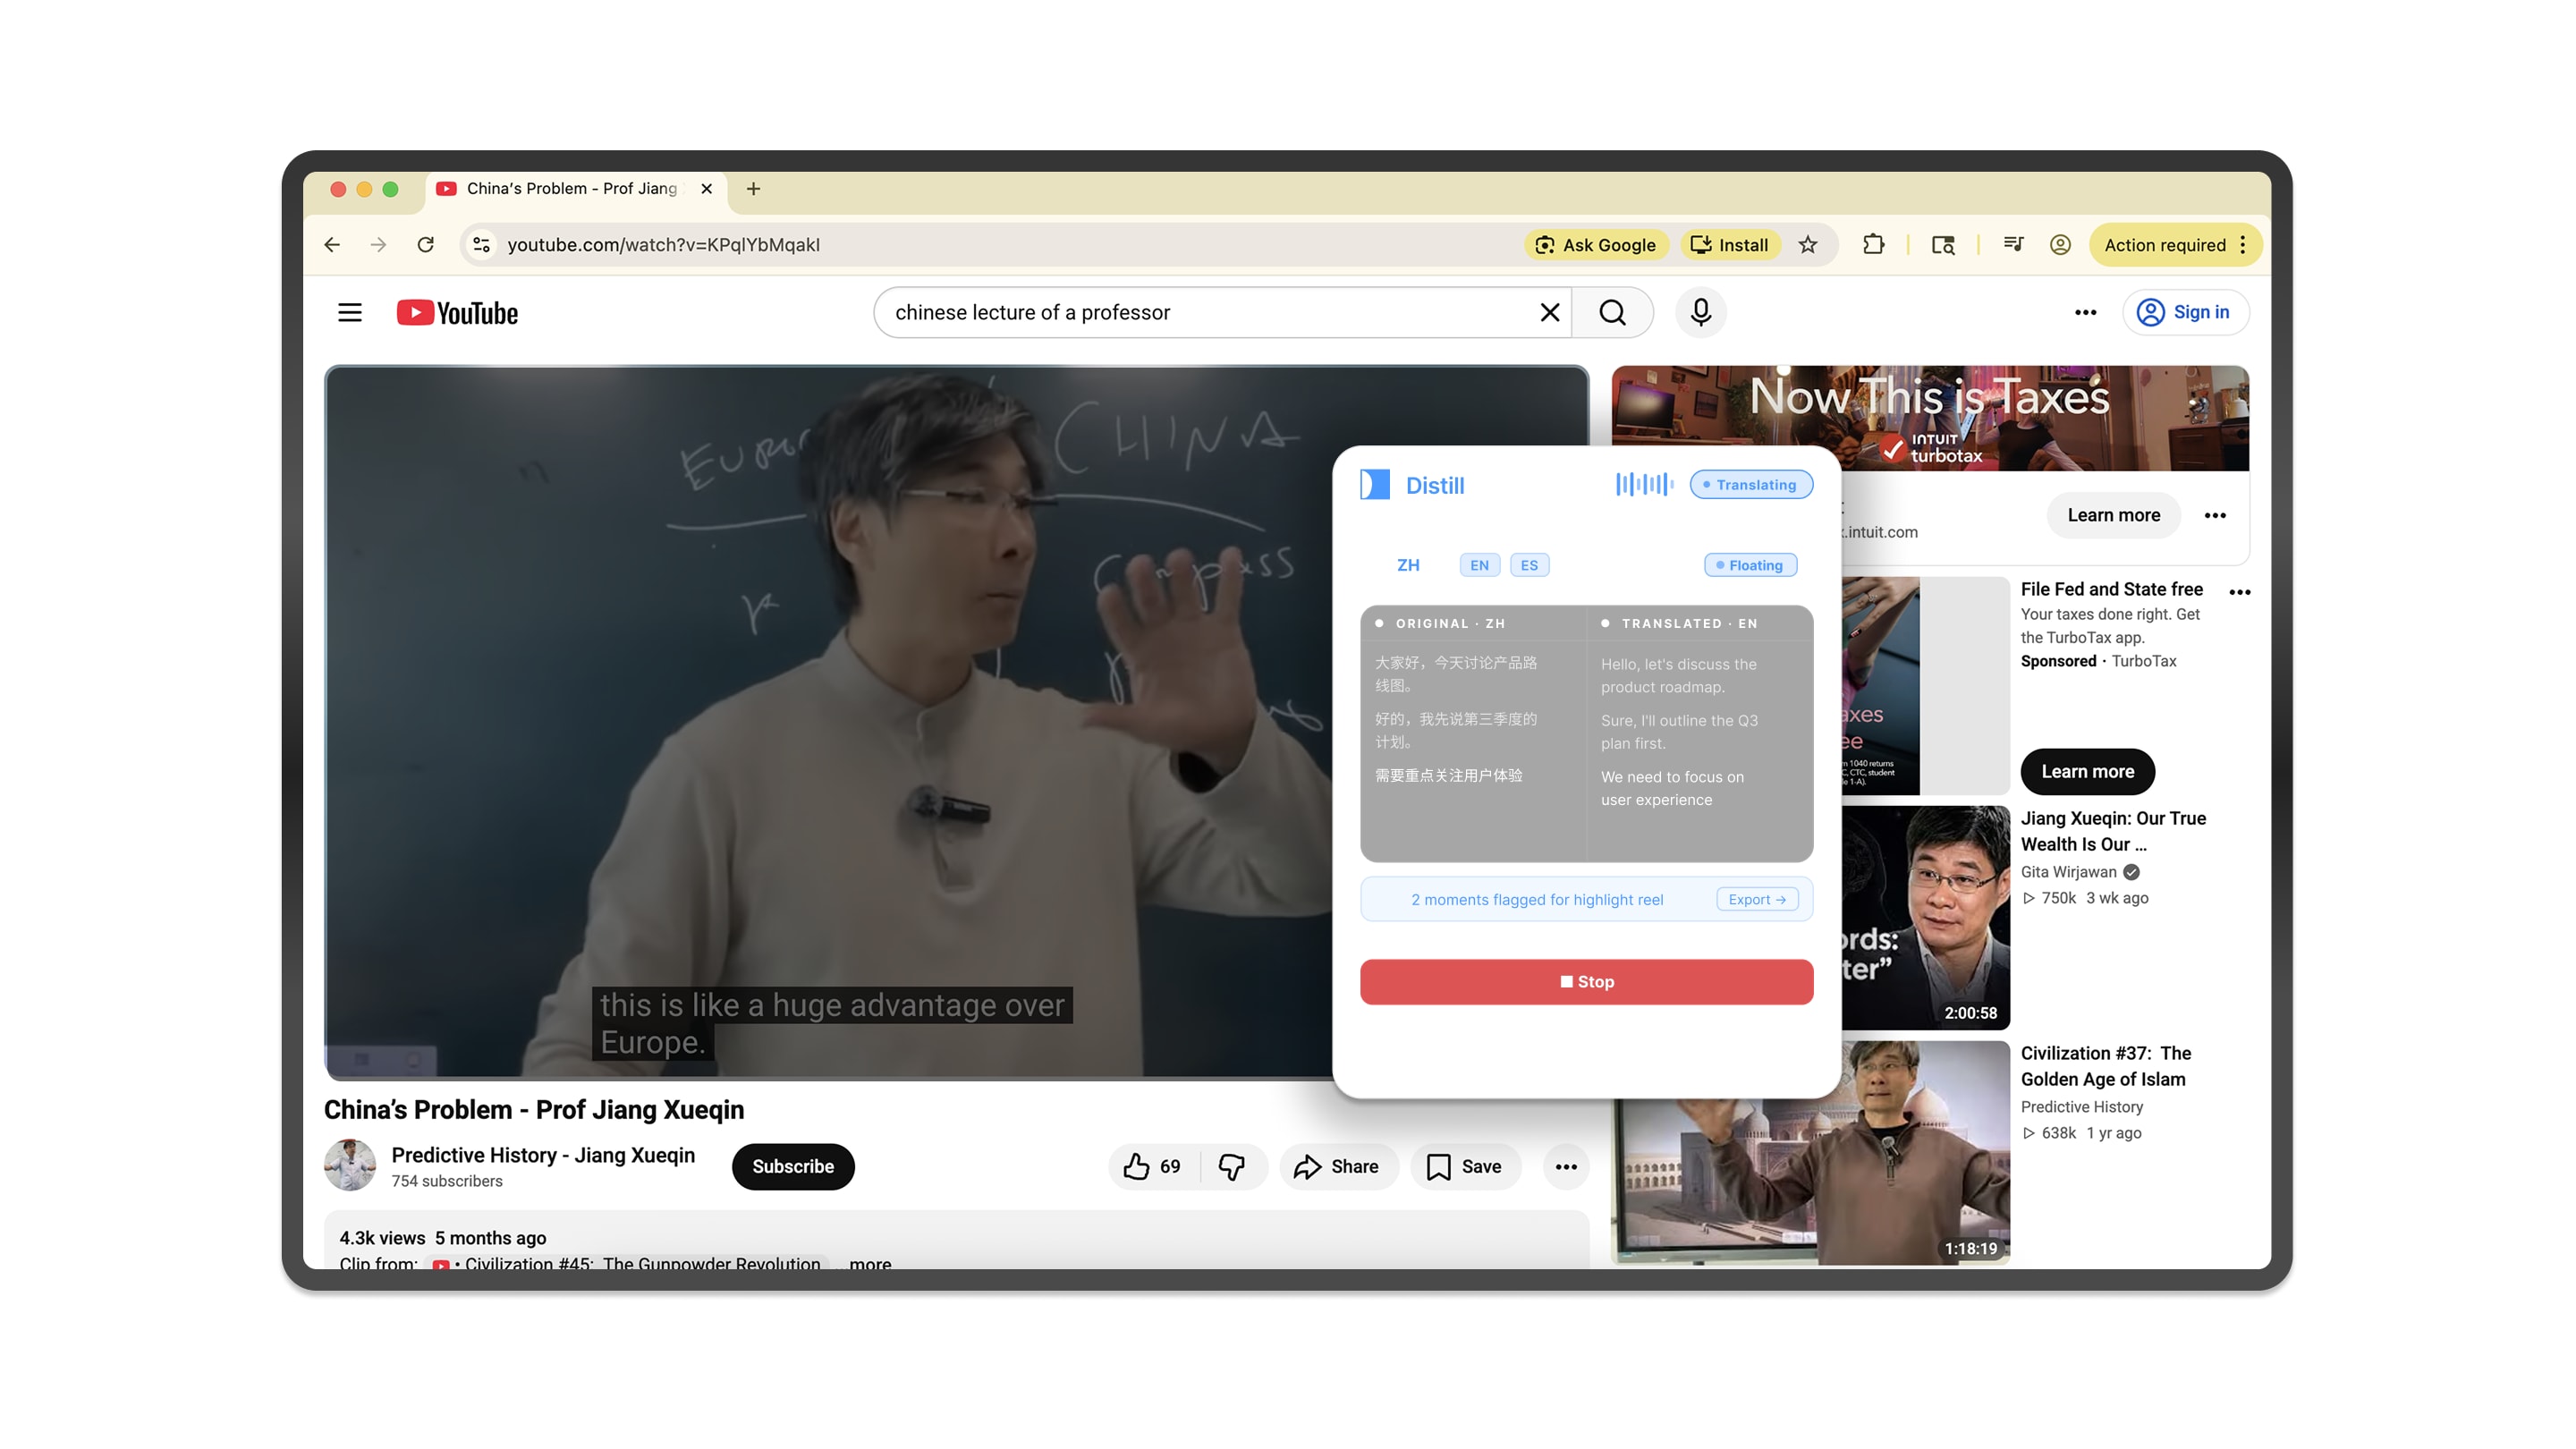Click '2 moments flagged for highlight reel' text
Image resolution: width=2576 pixels, height=1449 pixels.
pyautogui.click(x=1537, y=900)
